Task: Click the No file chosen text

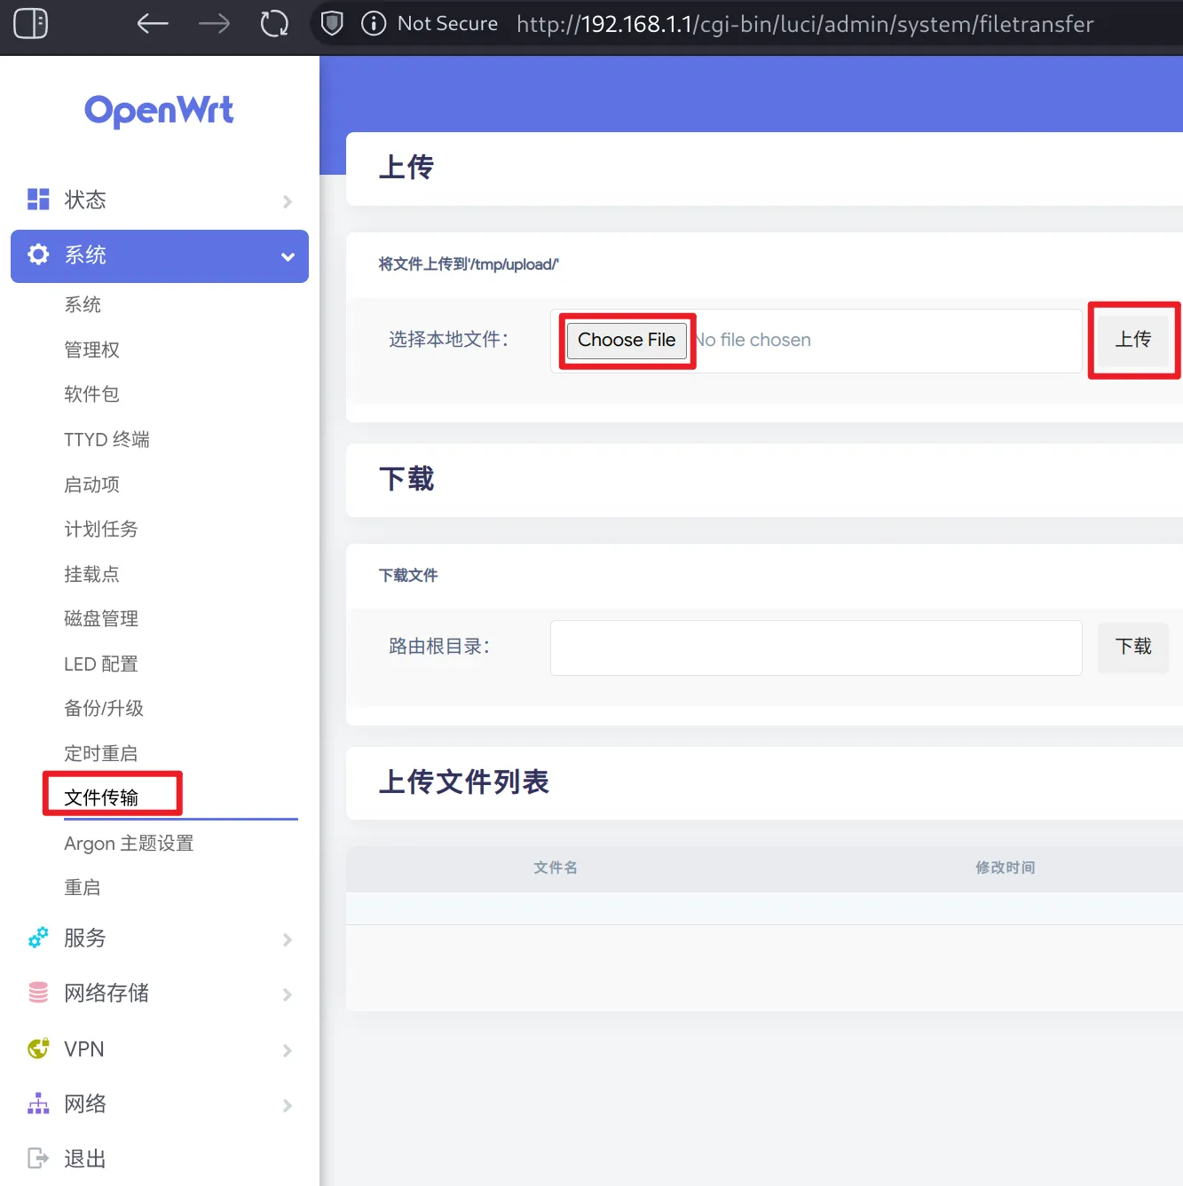Action: tap(753, 340)
